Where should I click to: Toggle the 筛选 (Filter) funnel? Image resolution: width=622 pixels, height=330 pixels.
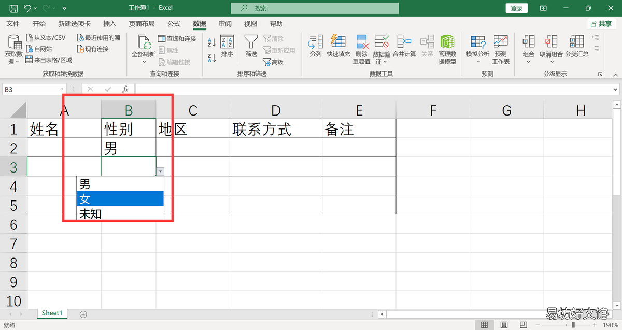tap(251, 47)
